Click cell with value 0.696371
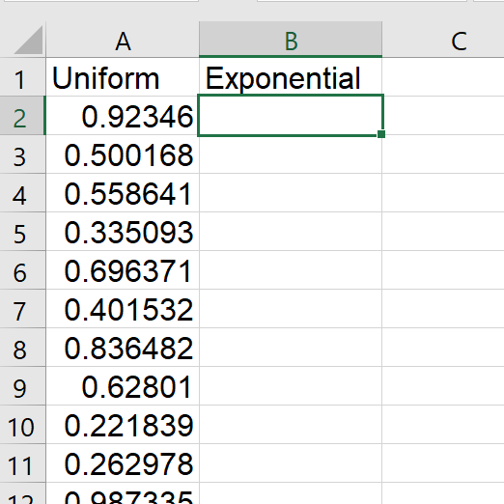 tap(123, 270)
